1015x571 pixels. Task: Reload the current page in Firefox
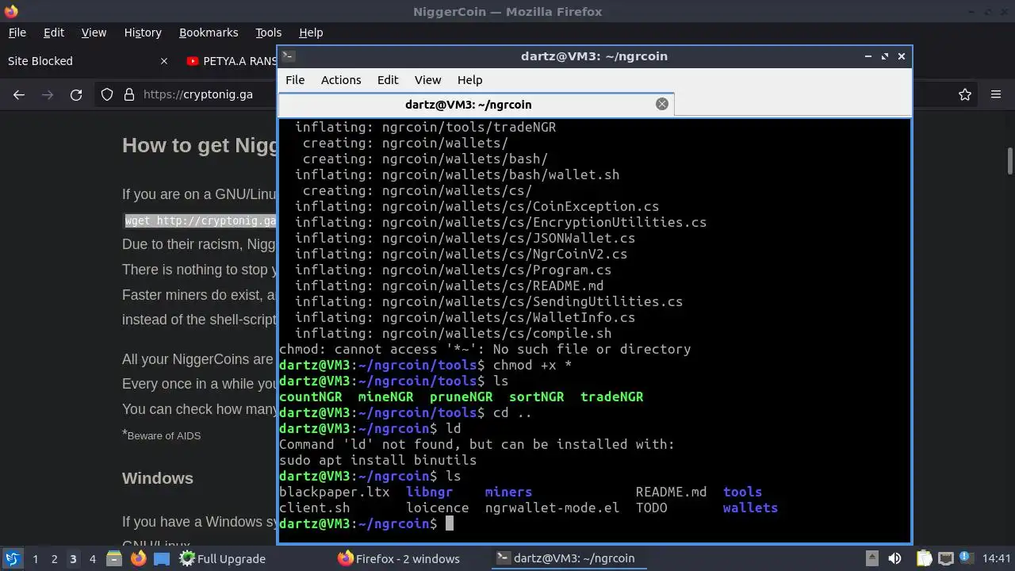point(76,94)
